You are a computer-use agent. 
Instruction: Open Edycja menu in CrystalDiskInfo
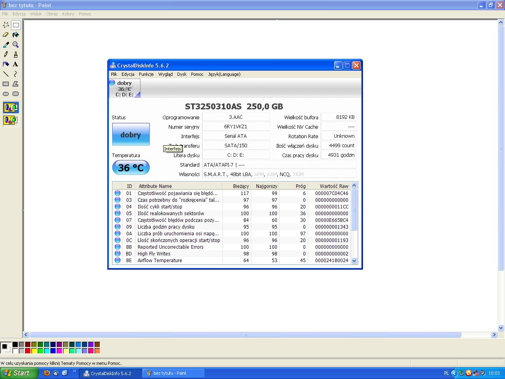[x=128, y=74]
